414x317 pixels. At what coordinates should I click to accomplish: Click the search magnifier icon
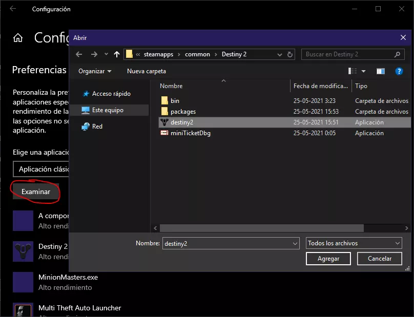pyautogui.click(x=397, y=54)
